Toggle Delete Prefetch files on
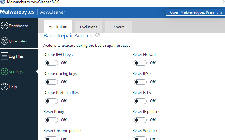 pyautogui.click(x=51, y=101)
